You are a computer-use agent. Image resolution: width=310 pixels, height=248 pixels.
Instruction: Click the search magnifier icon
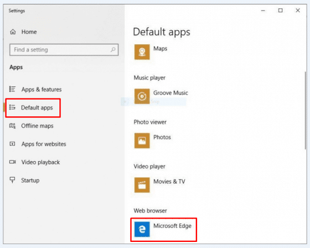point(113,50)
